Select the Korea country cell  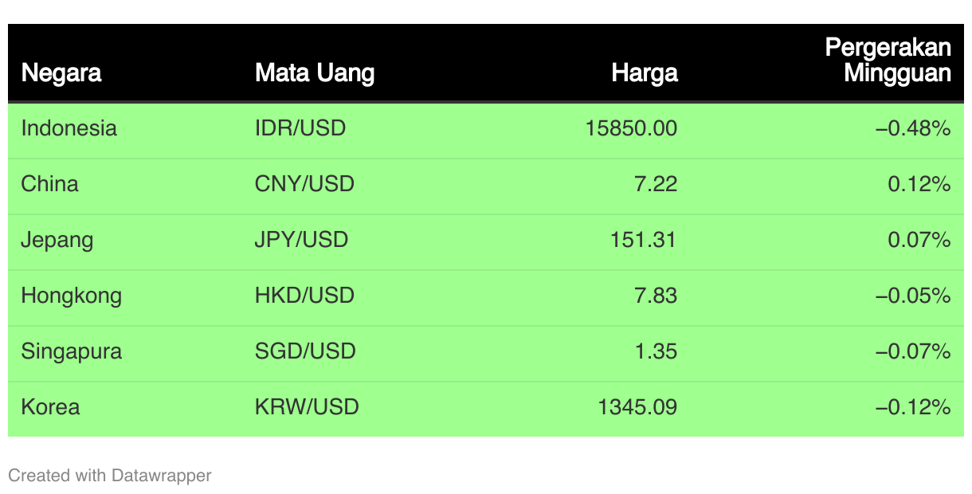(50, 407)
